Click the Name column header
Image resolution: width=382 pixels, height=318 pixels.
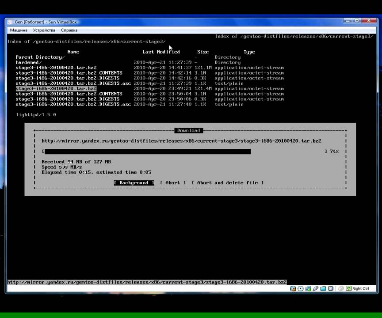[73, 52]
